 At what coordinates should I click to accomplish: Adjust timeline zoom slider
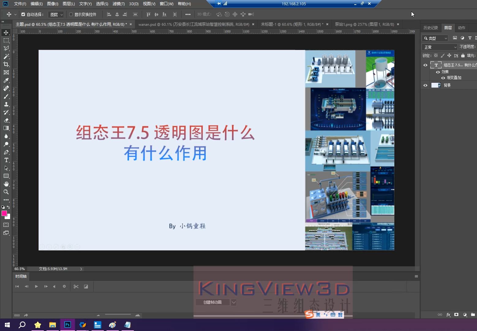(118, 314)
